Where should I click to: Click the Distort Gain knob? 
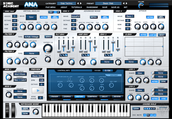point(101,88)
